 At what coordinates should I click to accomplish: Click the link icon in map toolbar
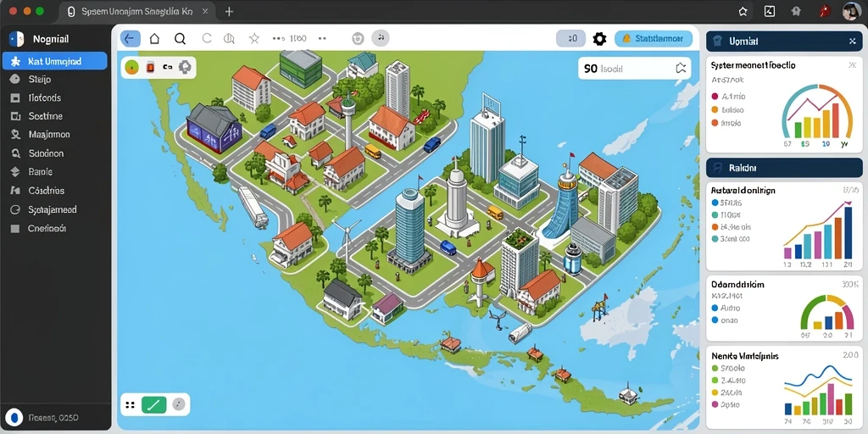pos(167,68)
